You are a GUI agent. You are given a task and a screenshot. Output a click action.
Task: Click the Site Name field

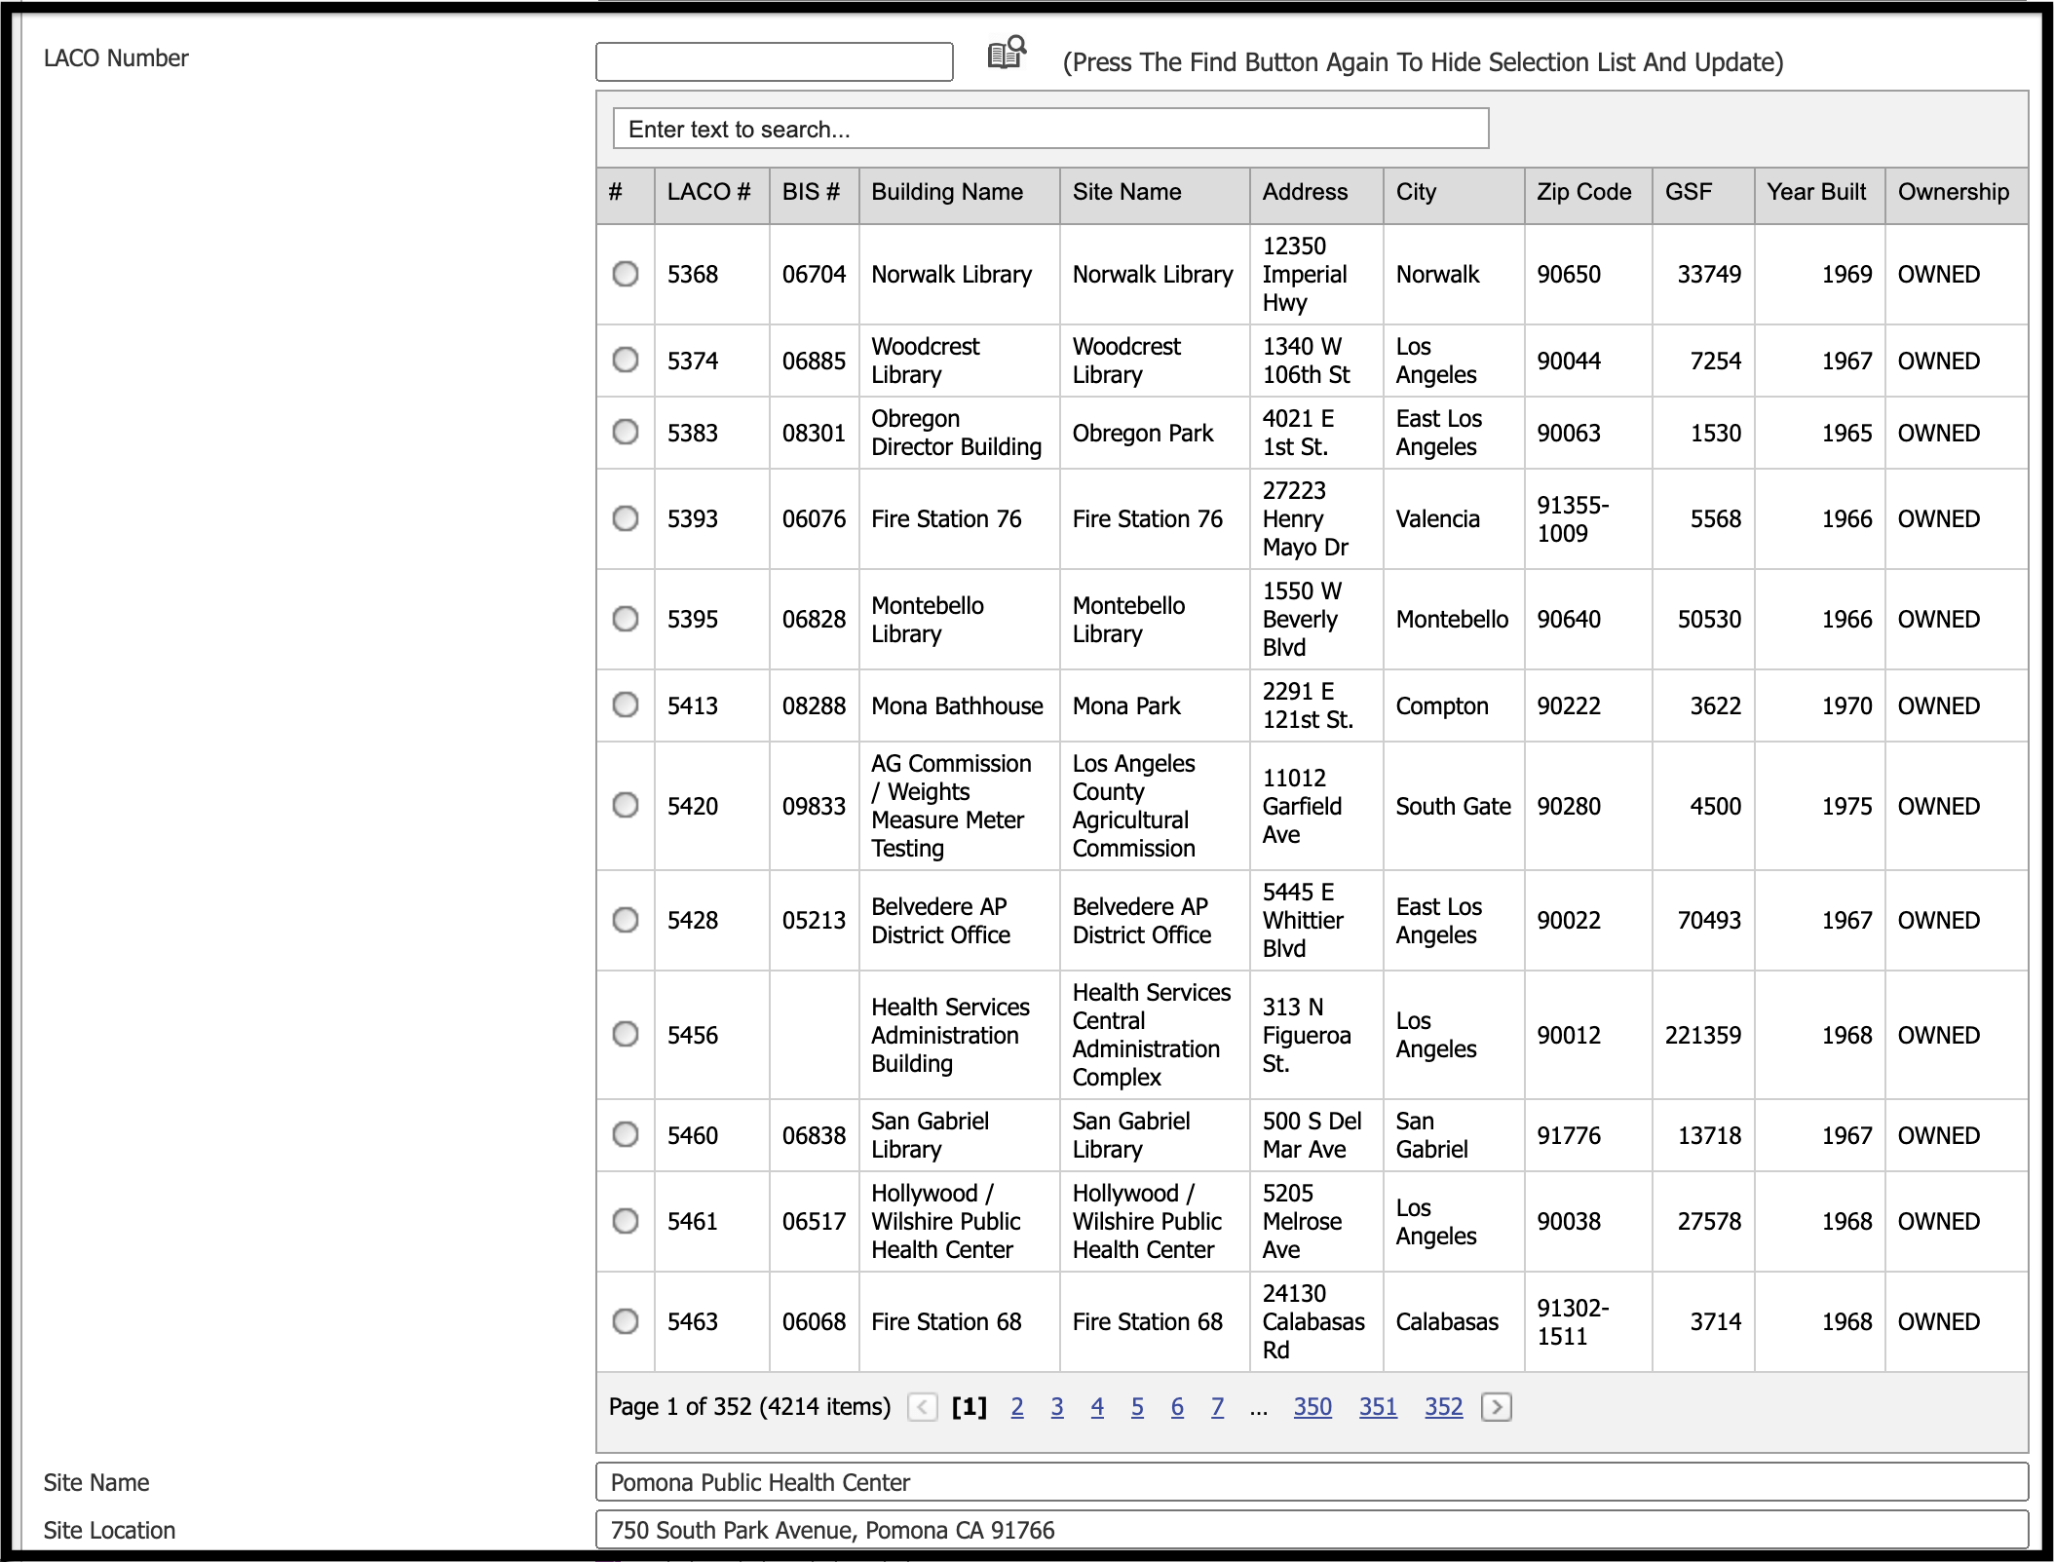coord(1312,1482)
